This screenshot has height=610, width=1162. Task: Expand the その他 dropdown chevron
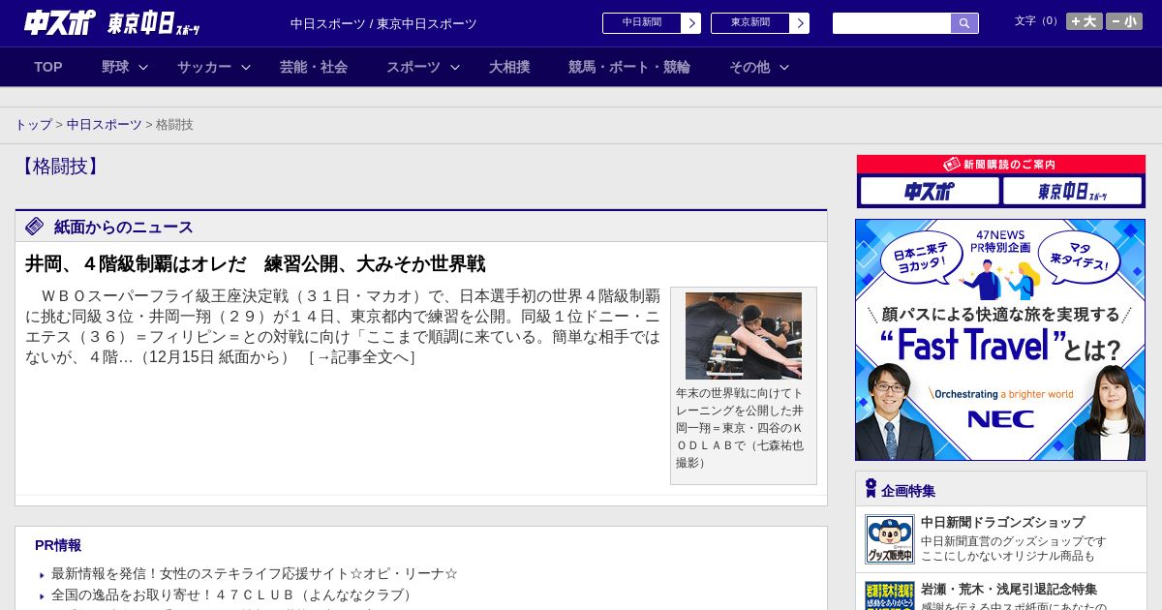click(x=784, y=67)
